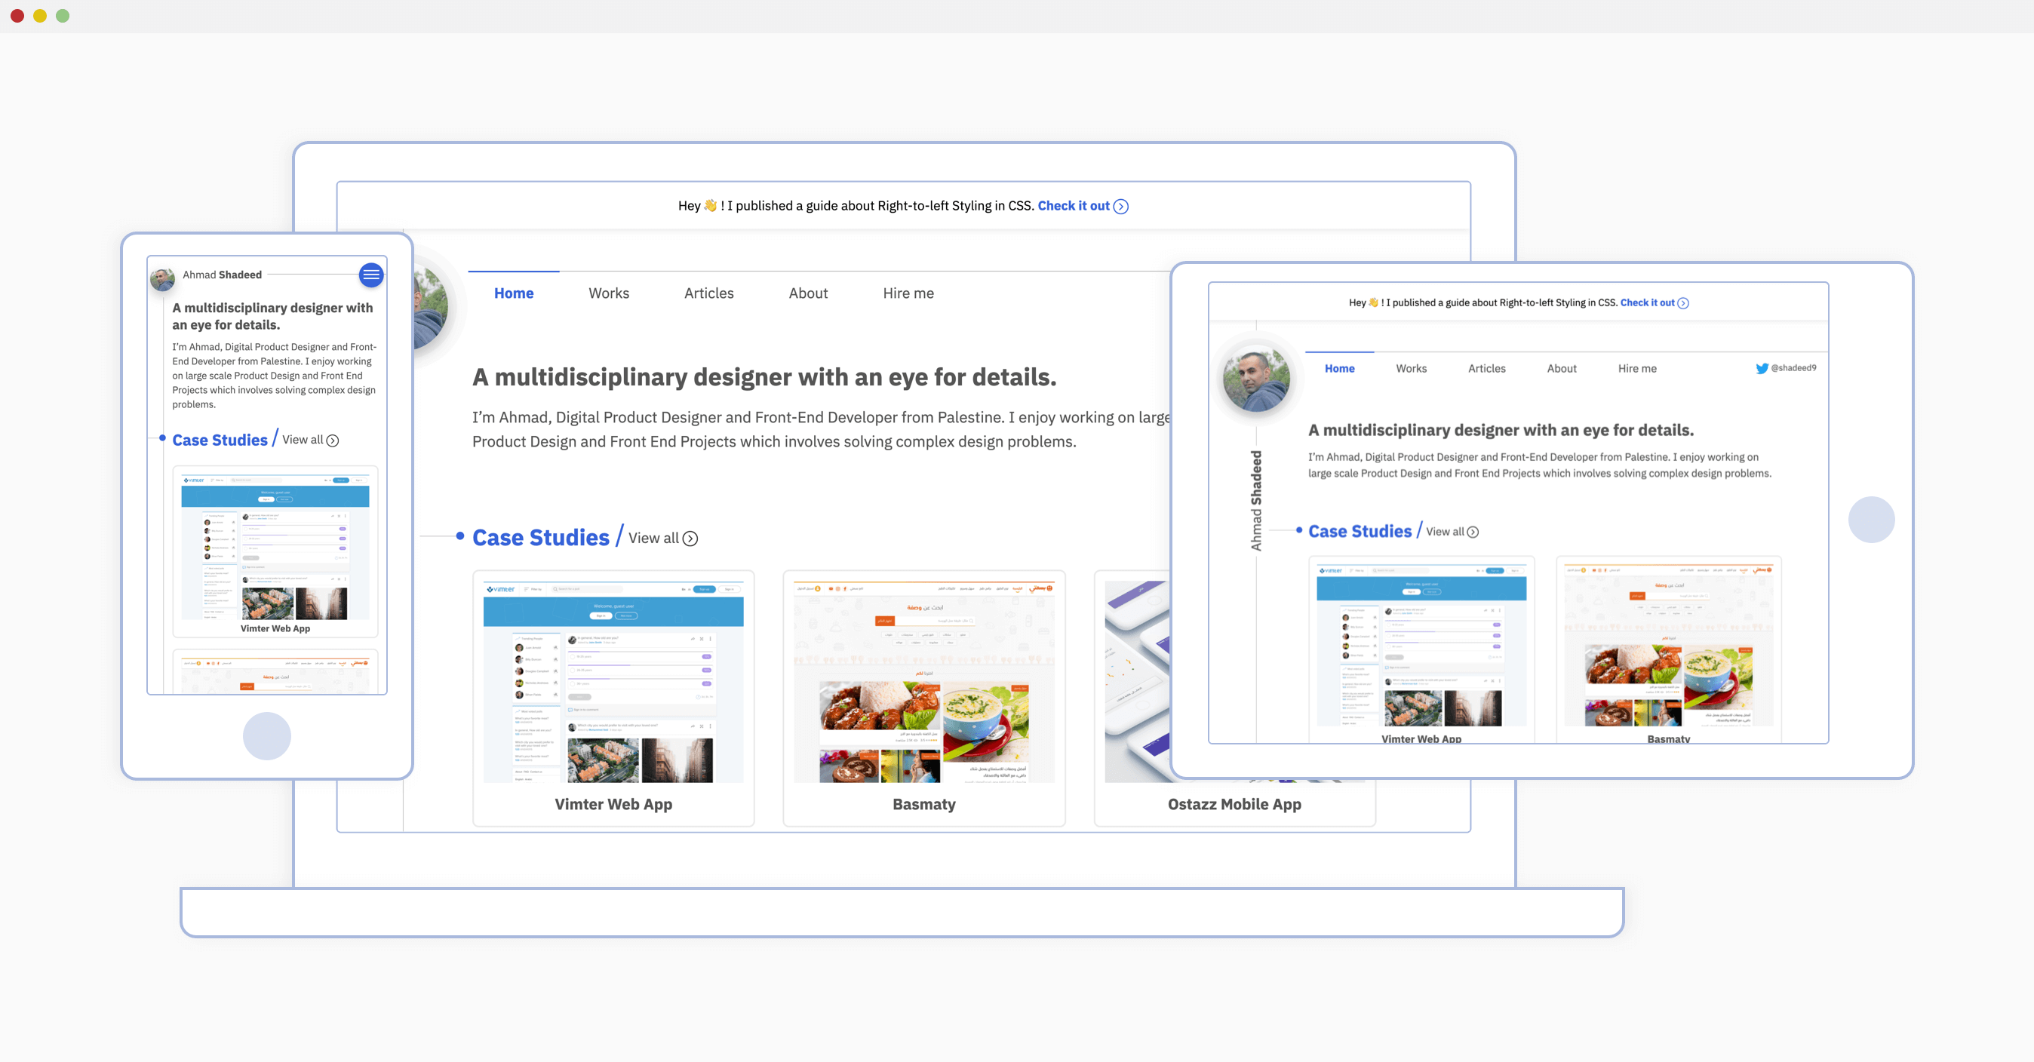Open Case Studies heading link in the desktop view
The width and height of the screenshot is (2034, 1062).
point(540,538)
